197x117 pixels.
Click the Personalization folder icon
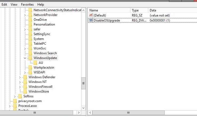30,24
